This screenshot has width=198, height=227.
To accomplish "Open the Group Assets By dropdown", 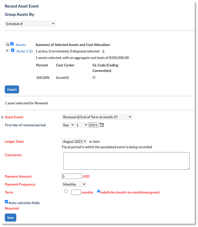I will pos(30,24).
